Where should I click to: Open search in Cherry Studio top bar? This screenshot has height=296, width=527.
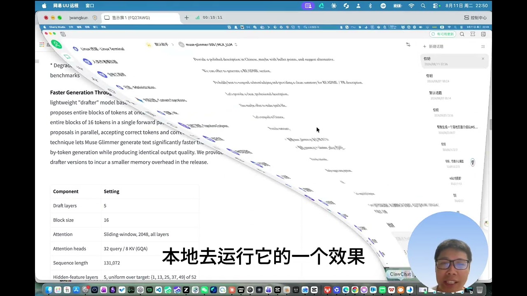tap(462, 34)
